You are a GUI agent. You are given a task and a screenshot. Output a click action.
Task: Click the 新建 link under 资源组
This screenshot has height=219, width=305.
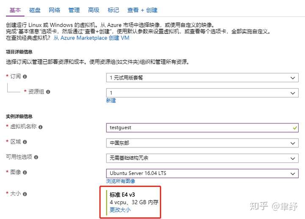(111, 100)
